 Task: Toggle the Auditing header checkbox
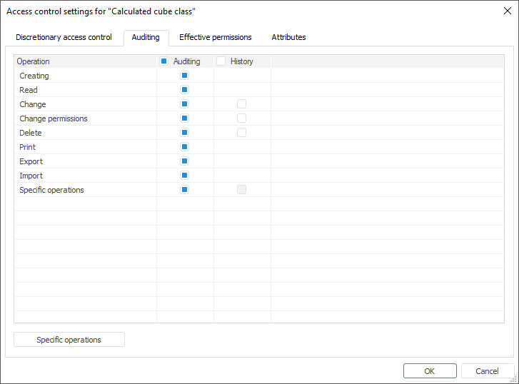click(164, 61)
